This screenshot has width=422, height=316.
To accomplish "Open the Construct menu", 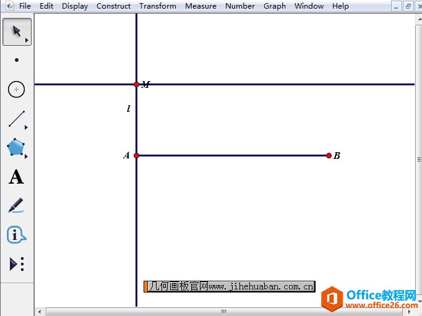I will click(114, 6).
